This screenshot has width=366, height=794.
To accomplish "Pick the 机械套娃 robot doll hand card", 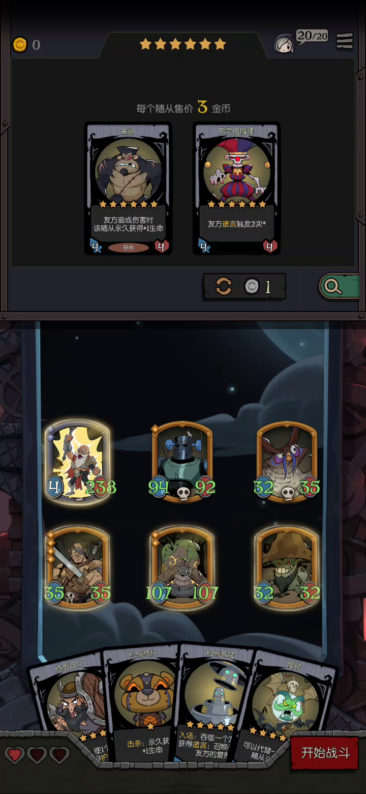I will (216, 702).
